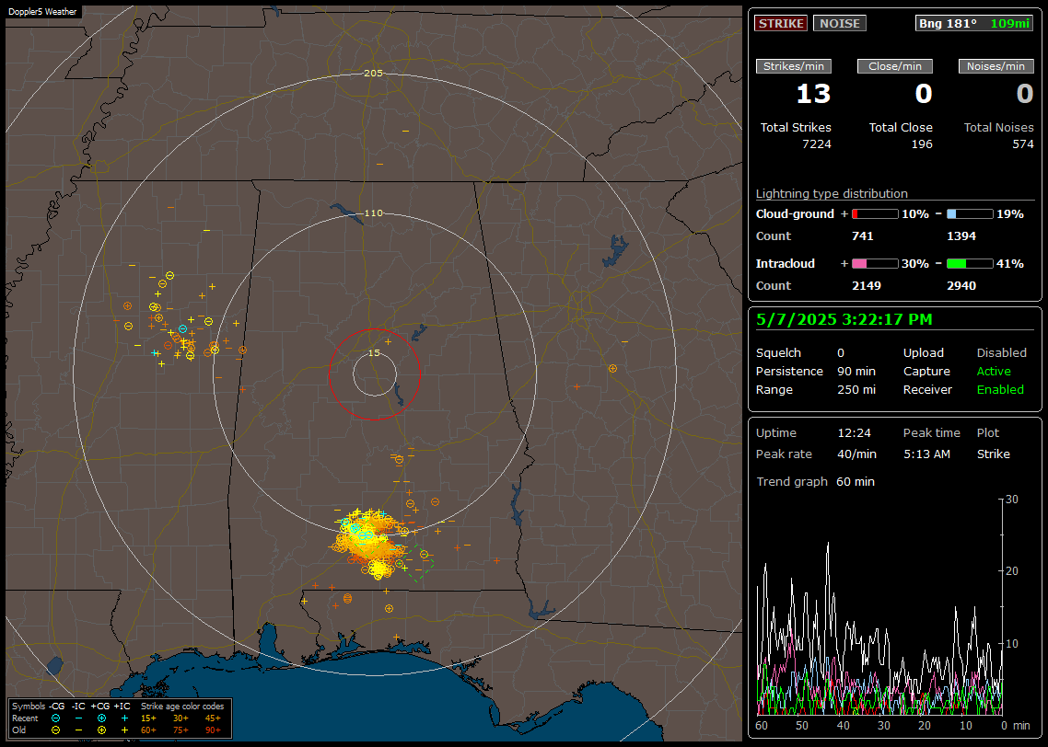Click the negative intracloud count 2940
The height and width of the screenshot is (747, 1048).
(961, 286)
